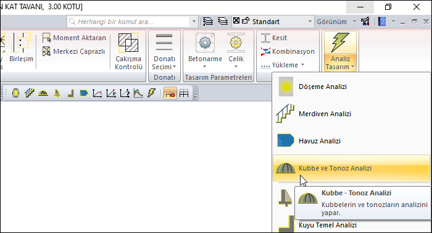Click the dome analysis icon in small toolbar
Viewport: 432px width, 233px height.
[43, 93]
